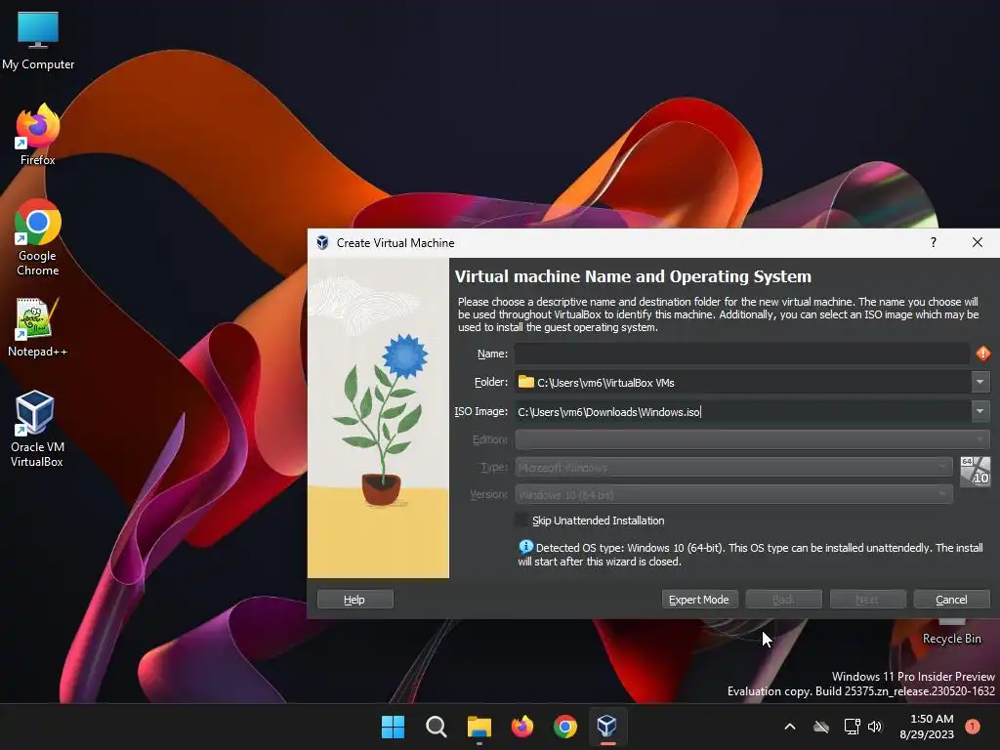Open the Edition dropdown
Screen dimensions: 1000x750
753,439
